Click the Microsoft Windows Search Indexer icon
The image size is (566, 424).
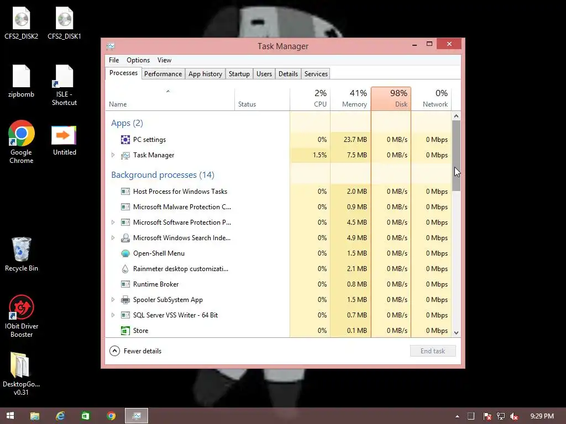(125, 238)
